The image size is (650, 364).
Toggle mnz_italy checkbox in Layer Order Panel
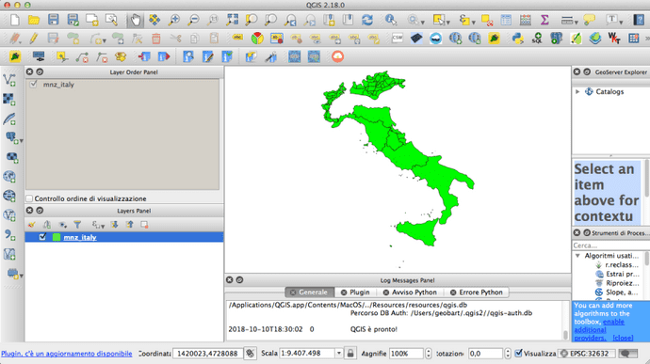tap(33, 84)
